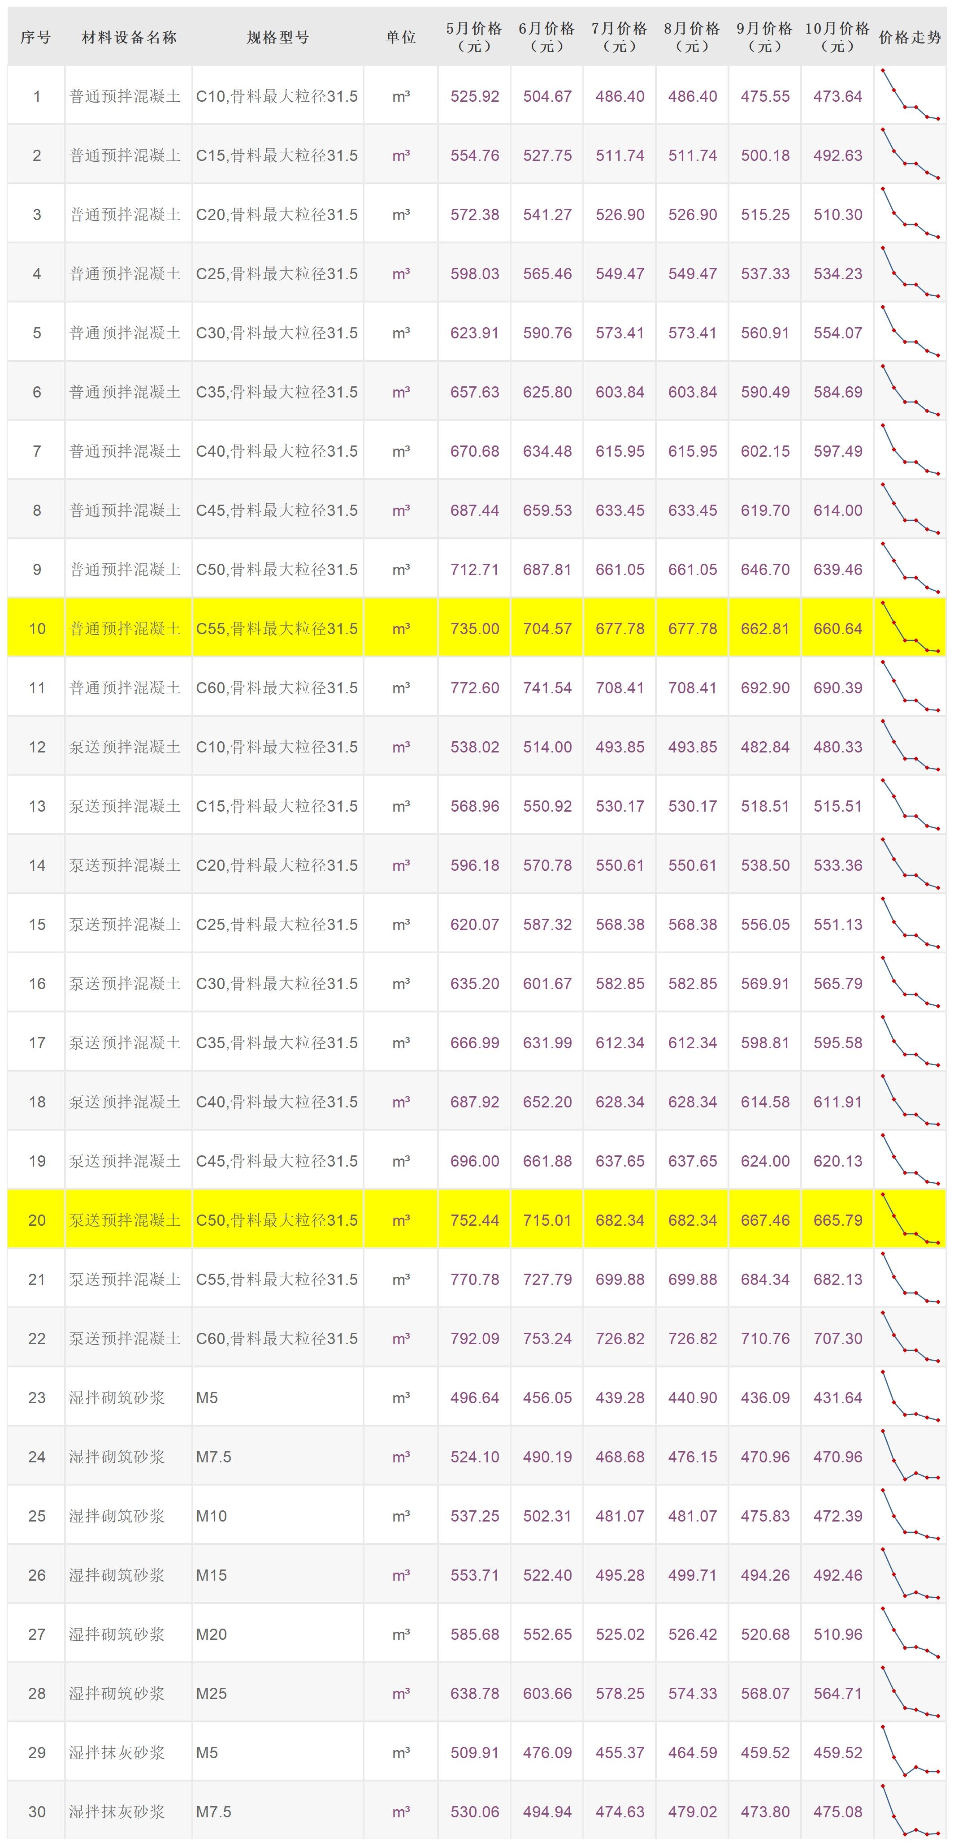This screenshot has width=954, height=1846.
Task: Click the 10月价格 column header
Action: [x=837, y=37]
